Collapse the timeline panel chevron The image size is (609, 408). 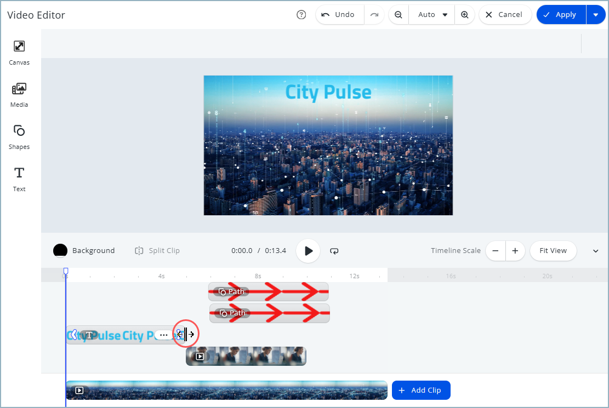[596, 251]
